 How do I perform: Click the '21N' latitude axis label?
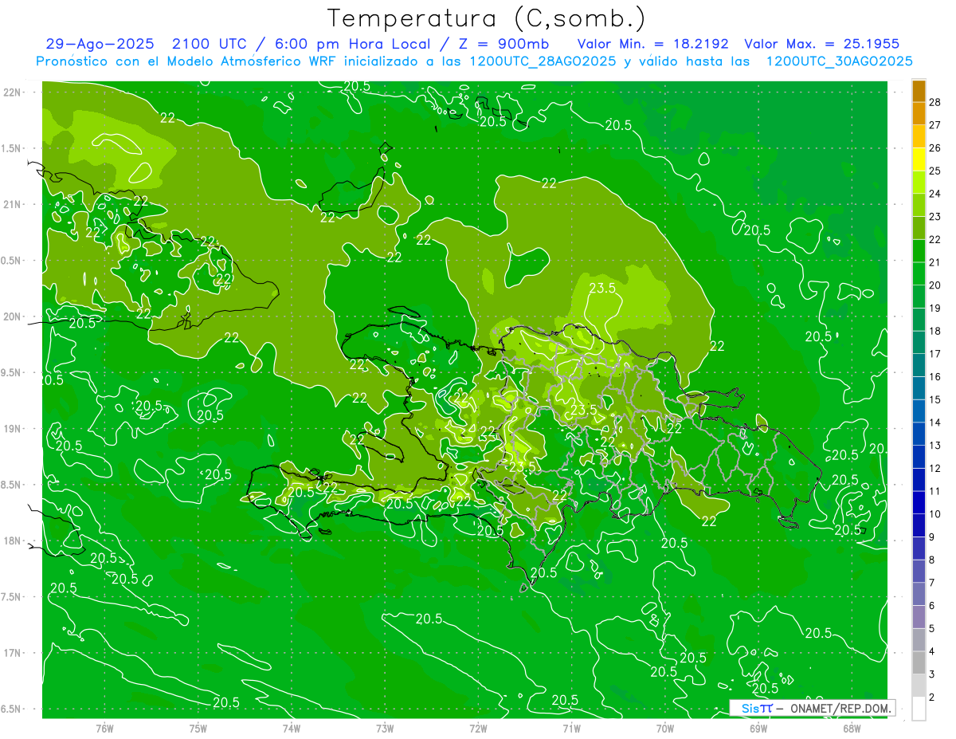pyautogui.click(x=14, y=204)
